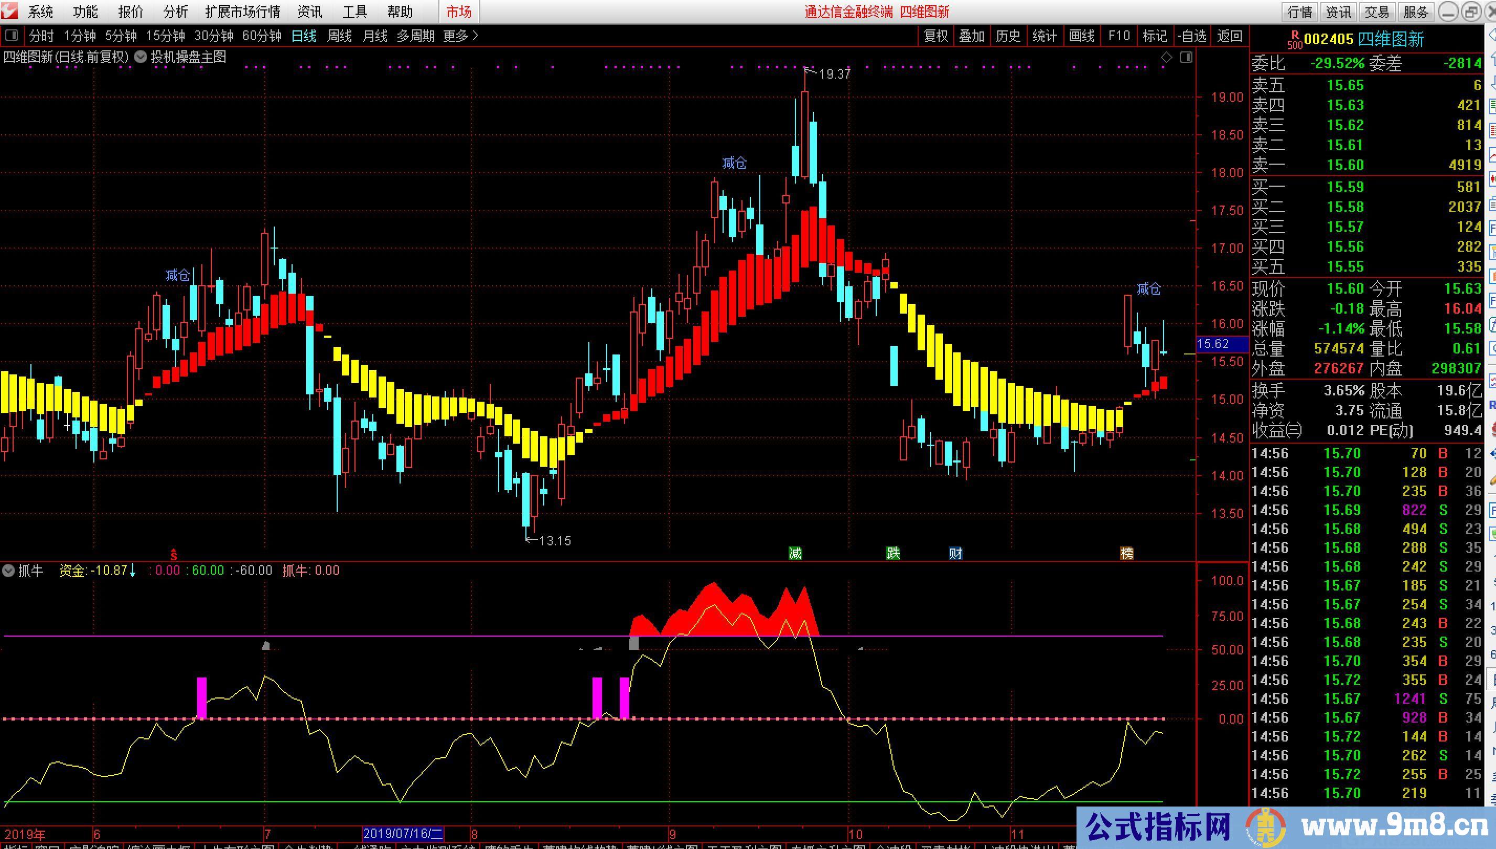Click the 跌 info marker on chart bottom
Viewport: 1496px width, 849px height.
892,553
